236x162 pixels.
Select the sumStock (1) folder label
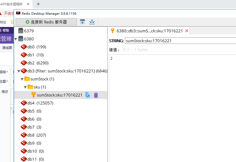click(x=42, y=79)
